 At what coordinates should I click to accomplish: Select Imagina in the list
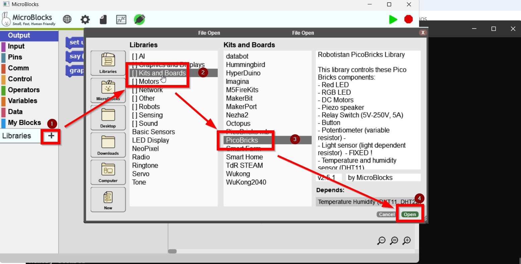coord(268,82)
